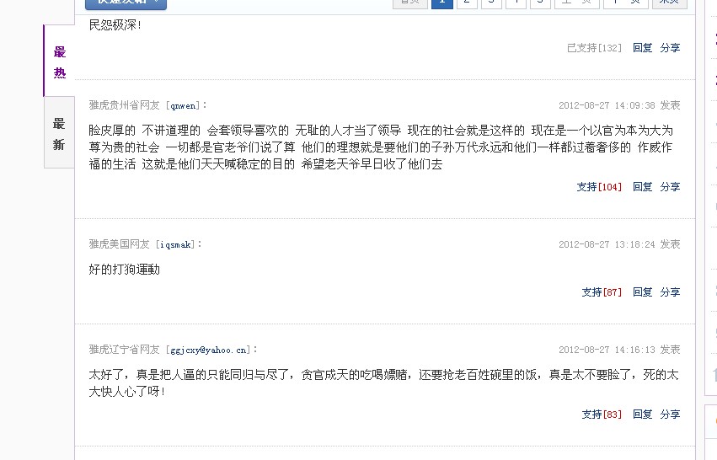The height and width of the screenshot is (460, 717).
Task: Reply to iqsmak's 好的打狗運動 comment
Action: tap(643, 292)
